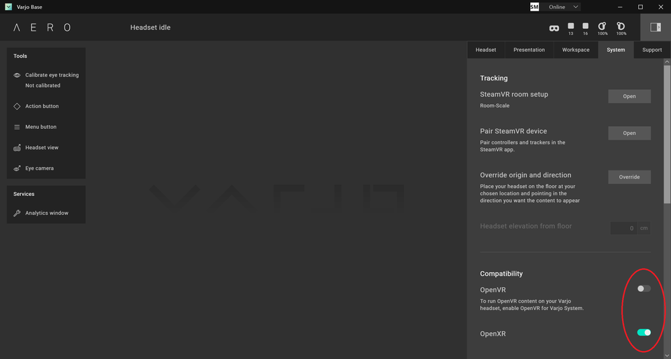Screen dimensions: 671x359
Task: Click the Eye camera icon
Action: pos(17,168)
